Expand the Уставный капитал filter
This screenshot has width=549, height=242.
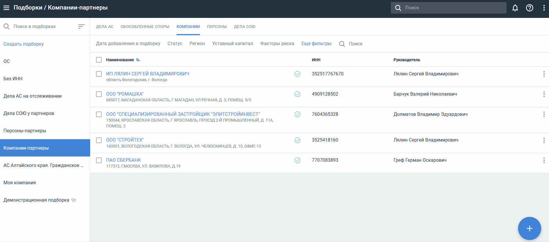[232, 44]
